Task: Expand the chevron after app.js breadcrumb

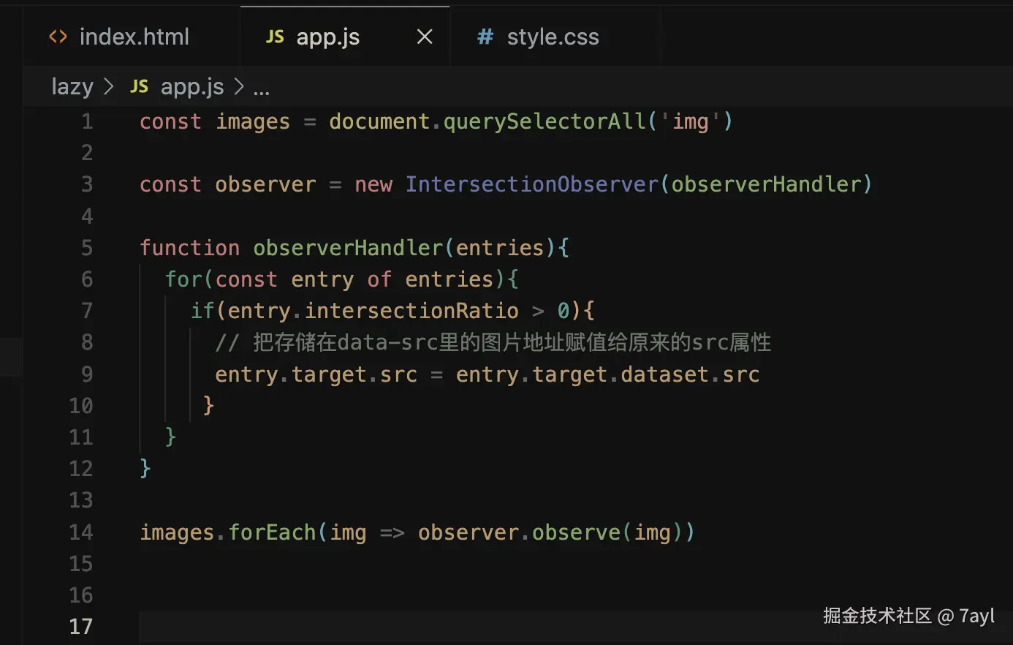Action: 239,87
